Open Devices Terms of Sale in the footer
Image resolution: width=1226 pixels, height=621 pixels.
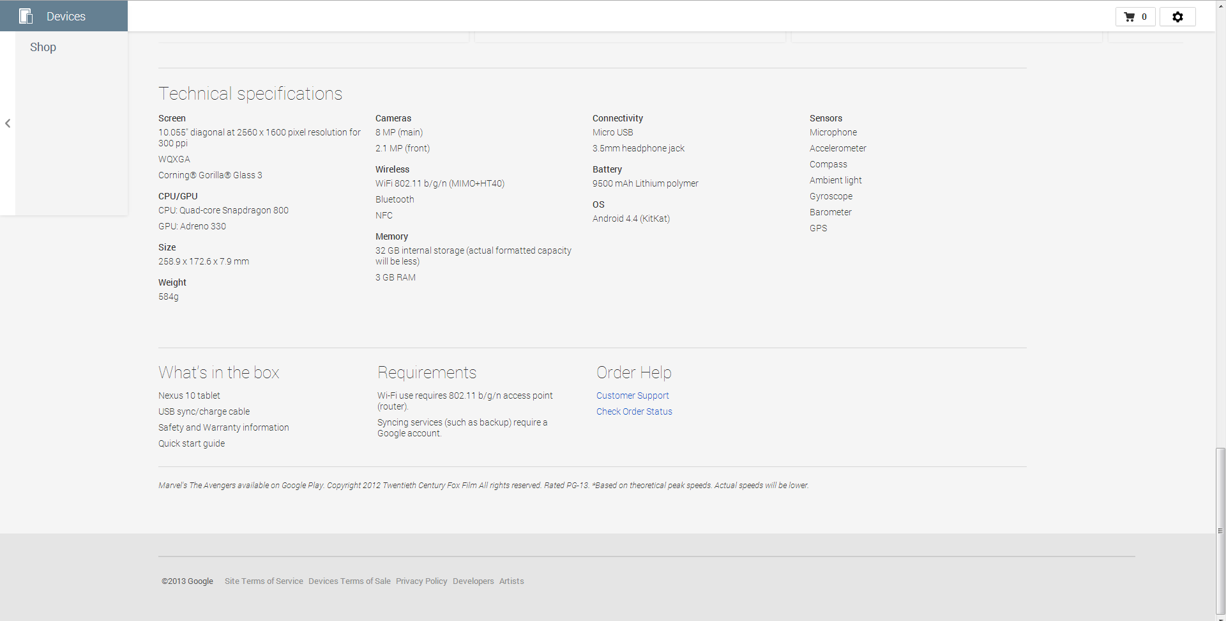(x=349, y=581)
